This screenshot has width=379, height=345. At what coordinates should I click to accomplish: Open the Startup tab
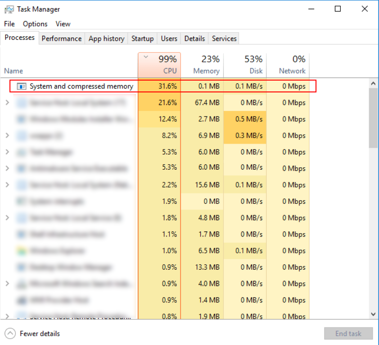click(142, 39)
